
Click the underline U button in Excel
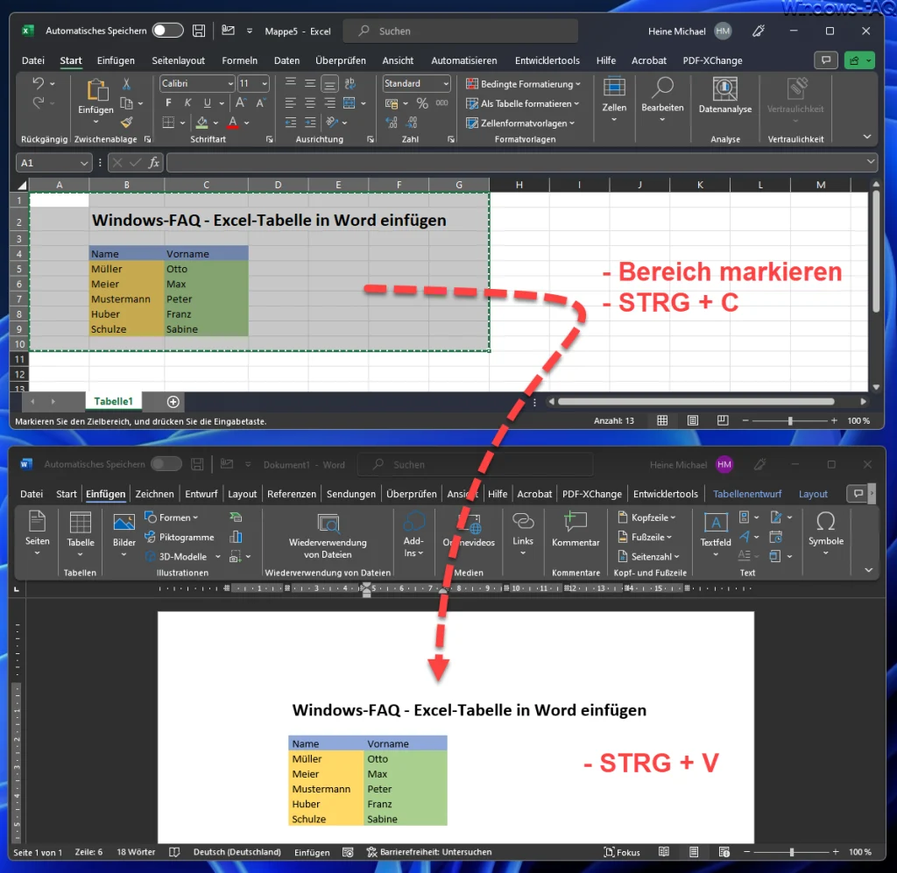pos(207,103)
